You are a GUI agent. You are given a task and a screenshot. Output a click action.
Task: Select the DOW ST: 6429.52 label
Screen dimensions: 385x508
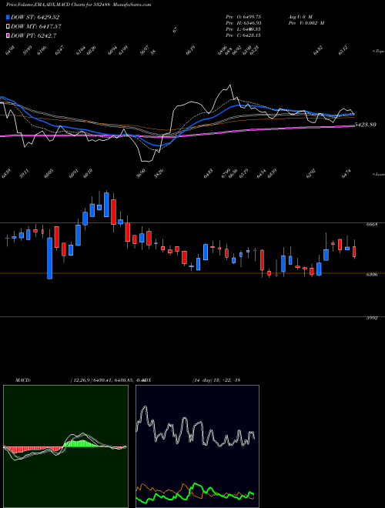pos(35,17)
